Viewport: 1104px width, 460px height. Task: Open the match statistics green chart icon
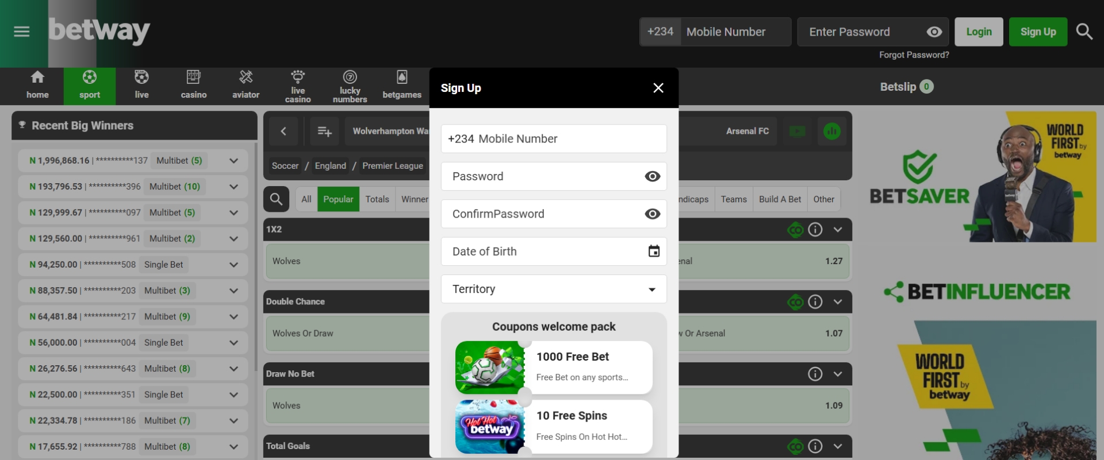click(831, 132)
